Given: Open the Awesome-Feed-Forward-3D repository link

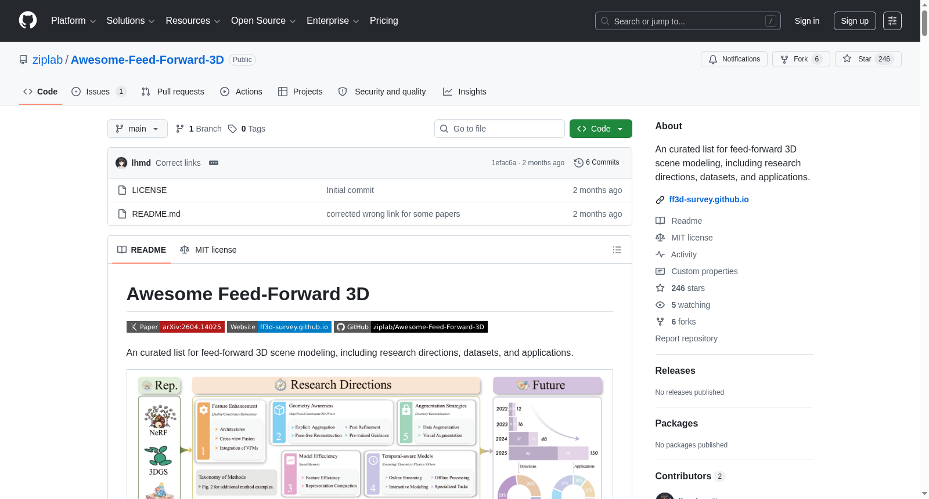Looking at the screenshot, I should tap(147, 60).
